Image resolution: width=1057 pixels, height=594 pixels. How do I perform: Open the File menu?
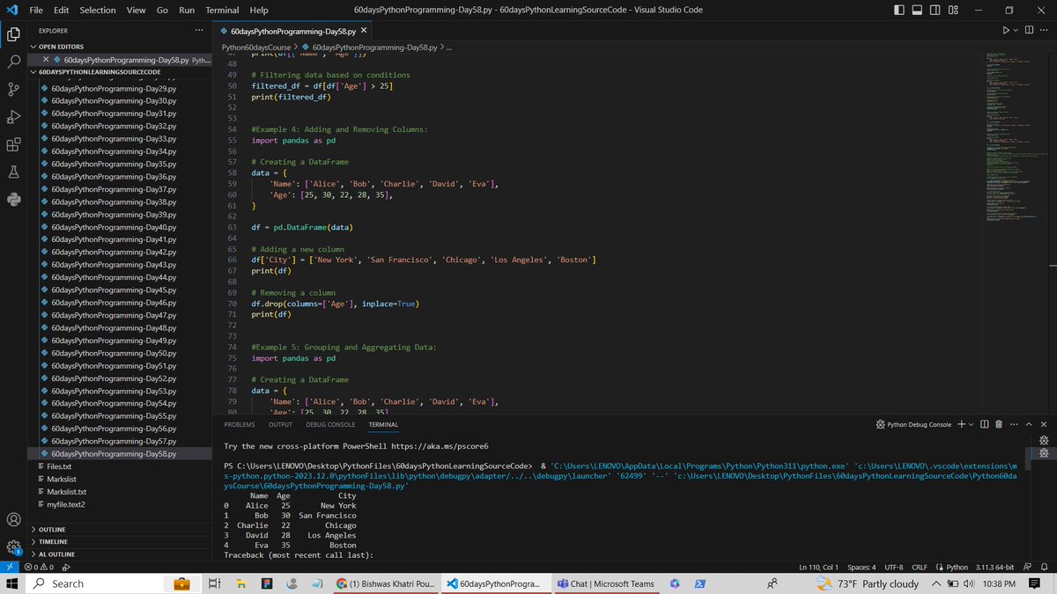click(x=37, y=10)
